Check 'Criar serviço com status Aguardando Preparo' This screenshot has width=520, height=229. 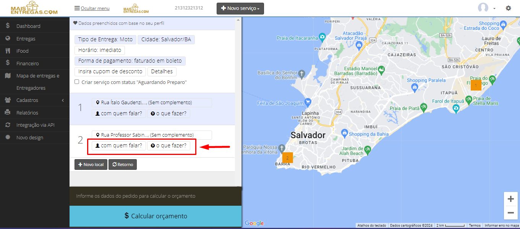[77, 82]
